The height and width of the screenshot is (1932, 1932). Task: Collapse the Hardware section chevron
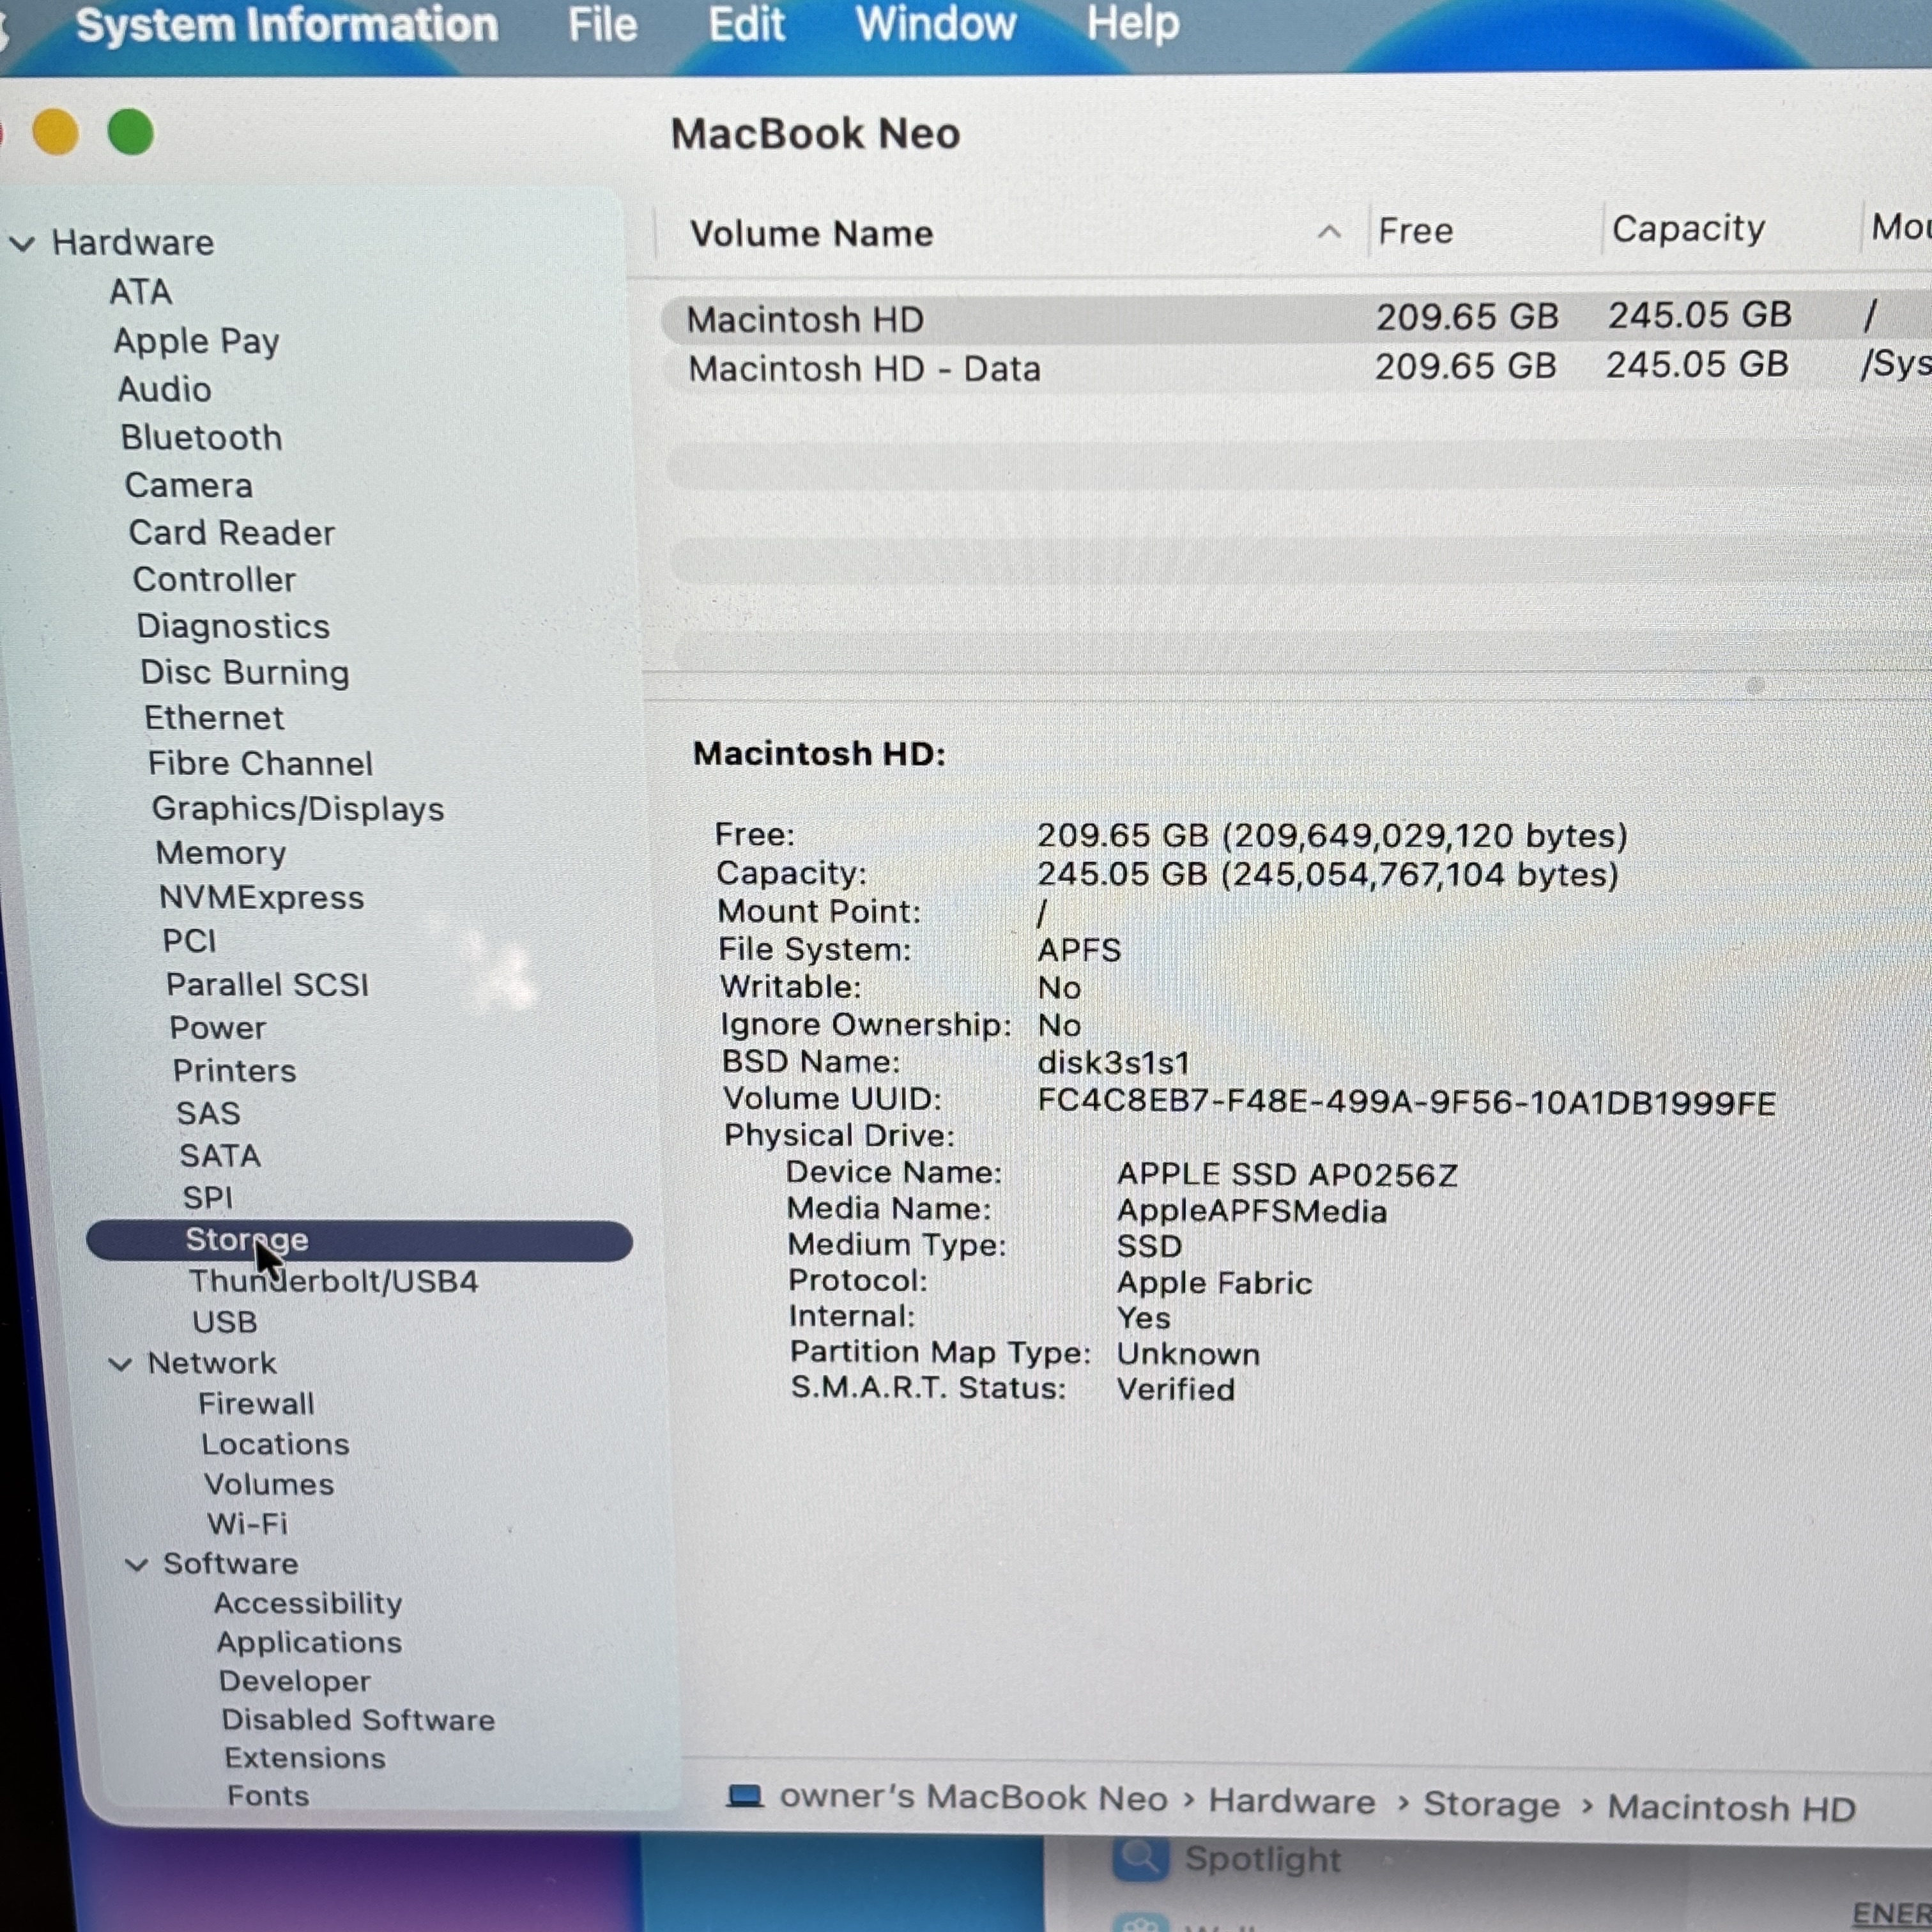pos(22,243)
